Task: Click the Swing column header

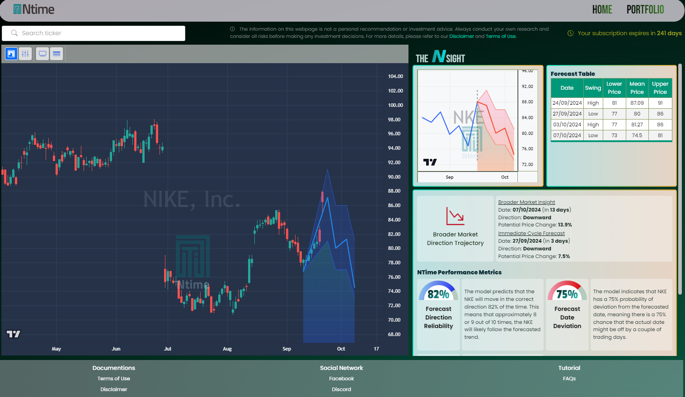Action: click(x=593, y=88)
